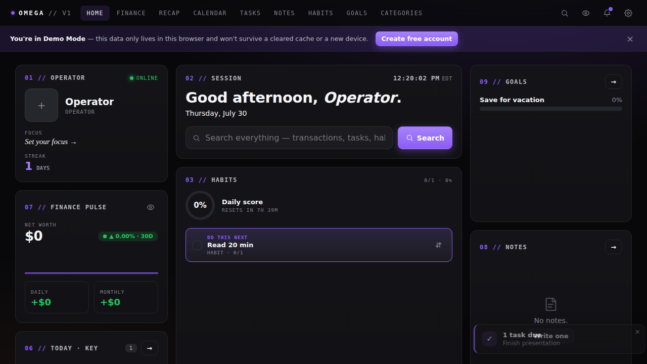Click the Omega V1 logo
Viewport: 647px width, 364px height.
coord(41,13)
